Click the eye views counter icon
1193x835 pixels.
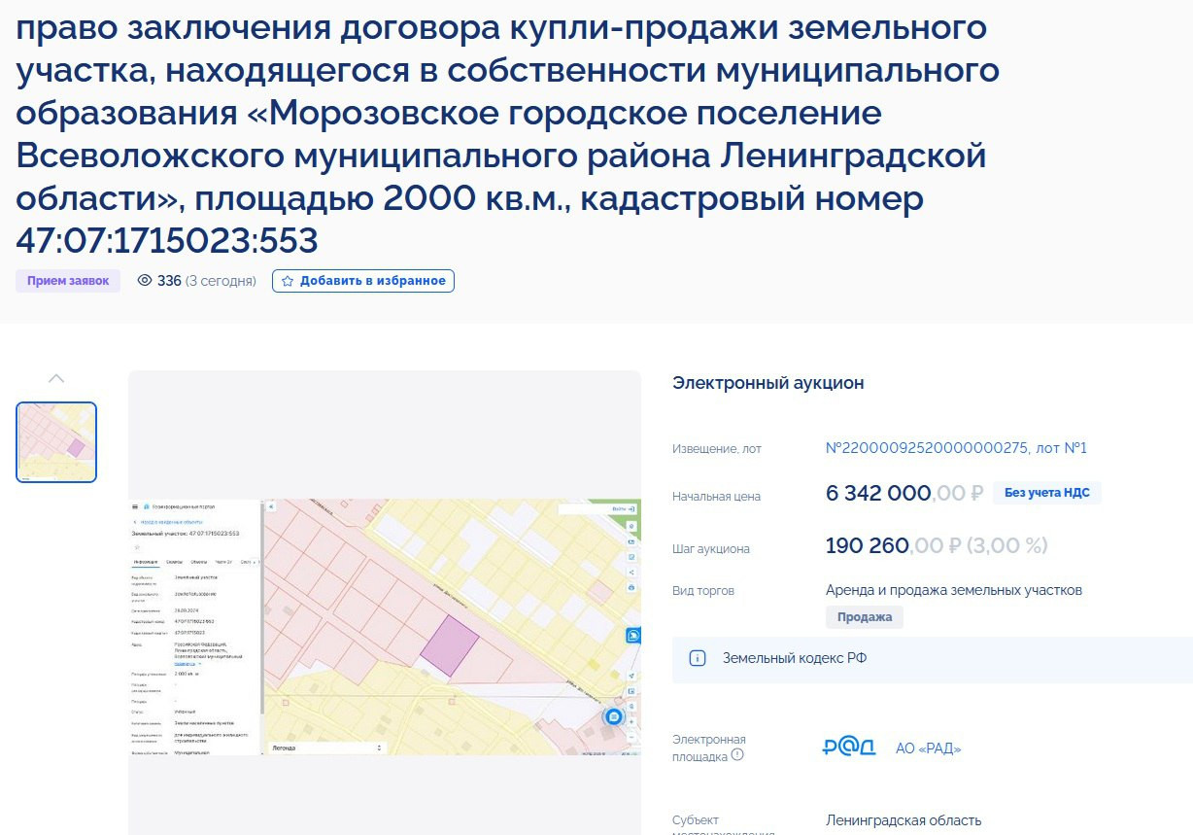(145, 281)
